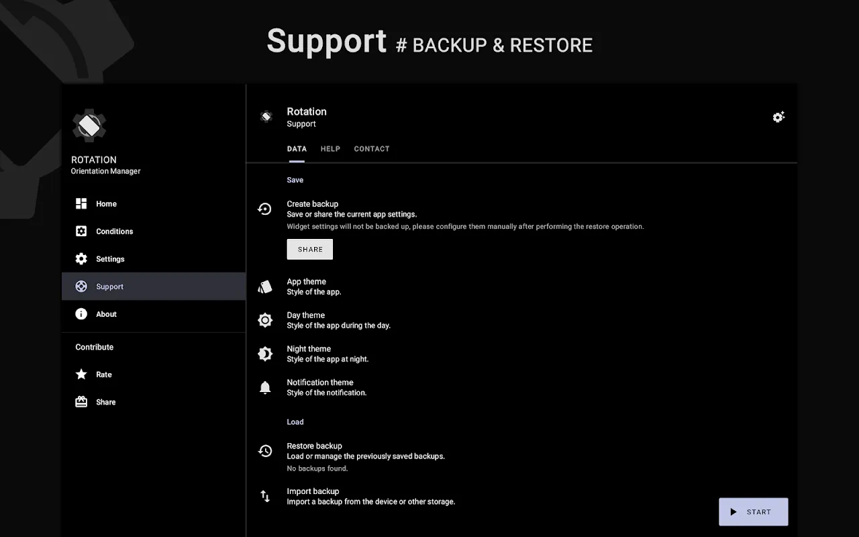Switch to the CONTACT tab
This screenshot has height=537, width=859.
(x=372, y=149)
